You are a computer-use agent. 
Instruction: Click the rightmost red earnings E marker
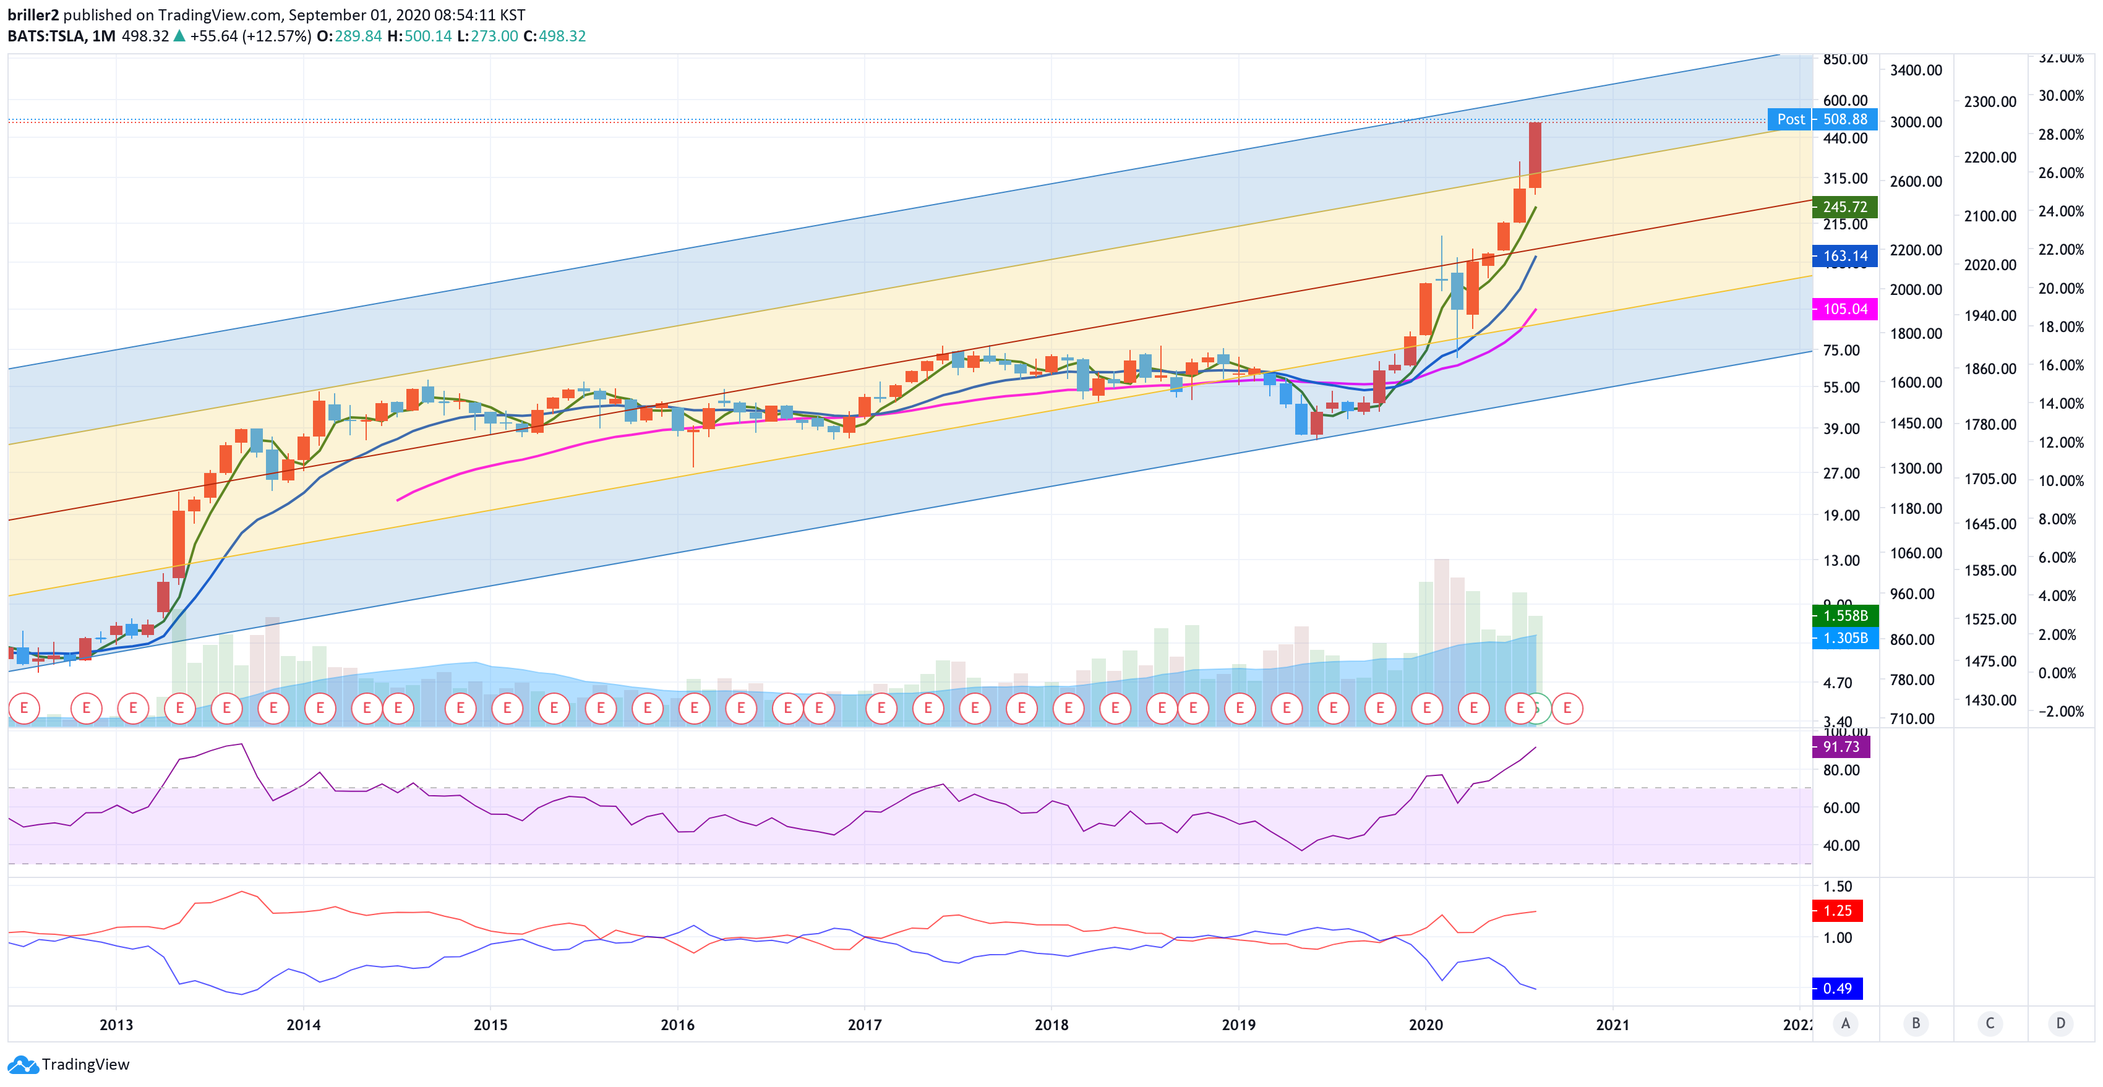1567,709
